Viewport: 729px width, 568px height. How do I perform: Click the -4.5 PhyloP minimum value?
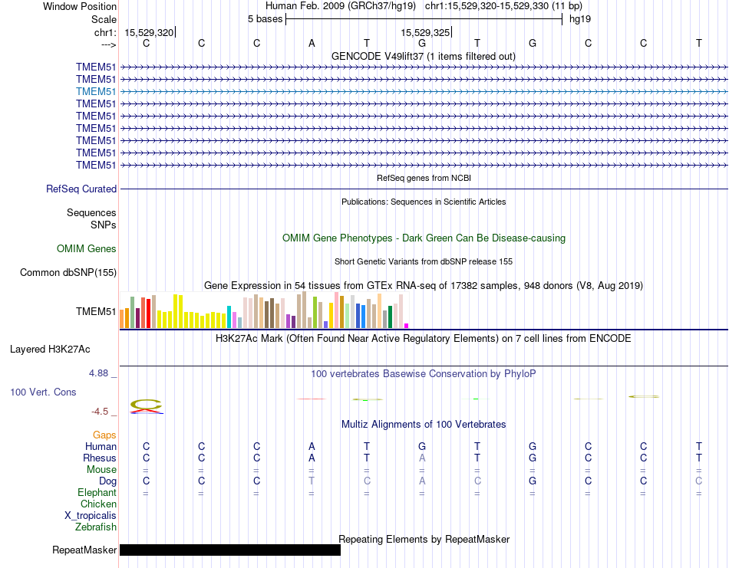(x=100, y=411)
